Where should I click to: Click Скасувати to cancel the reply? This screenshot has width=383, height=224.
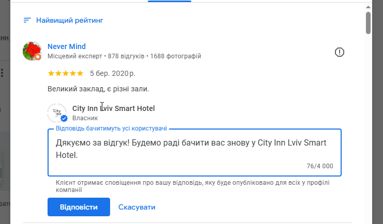click(x=136, y=207)
